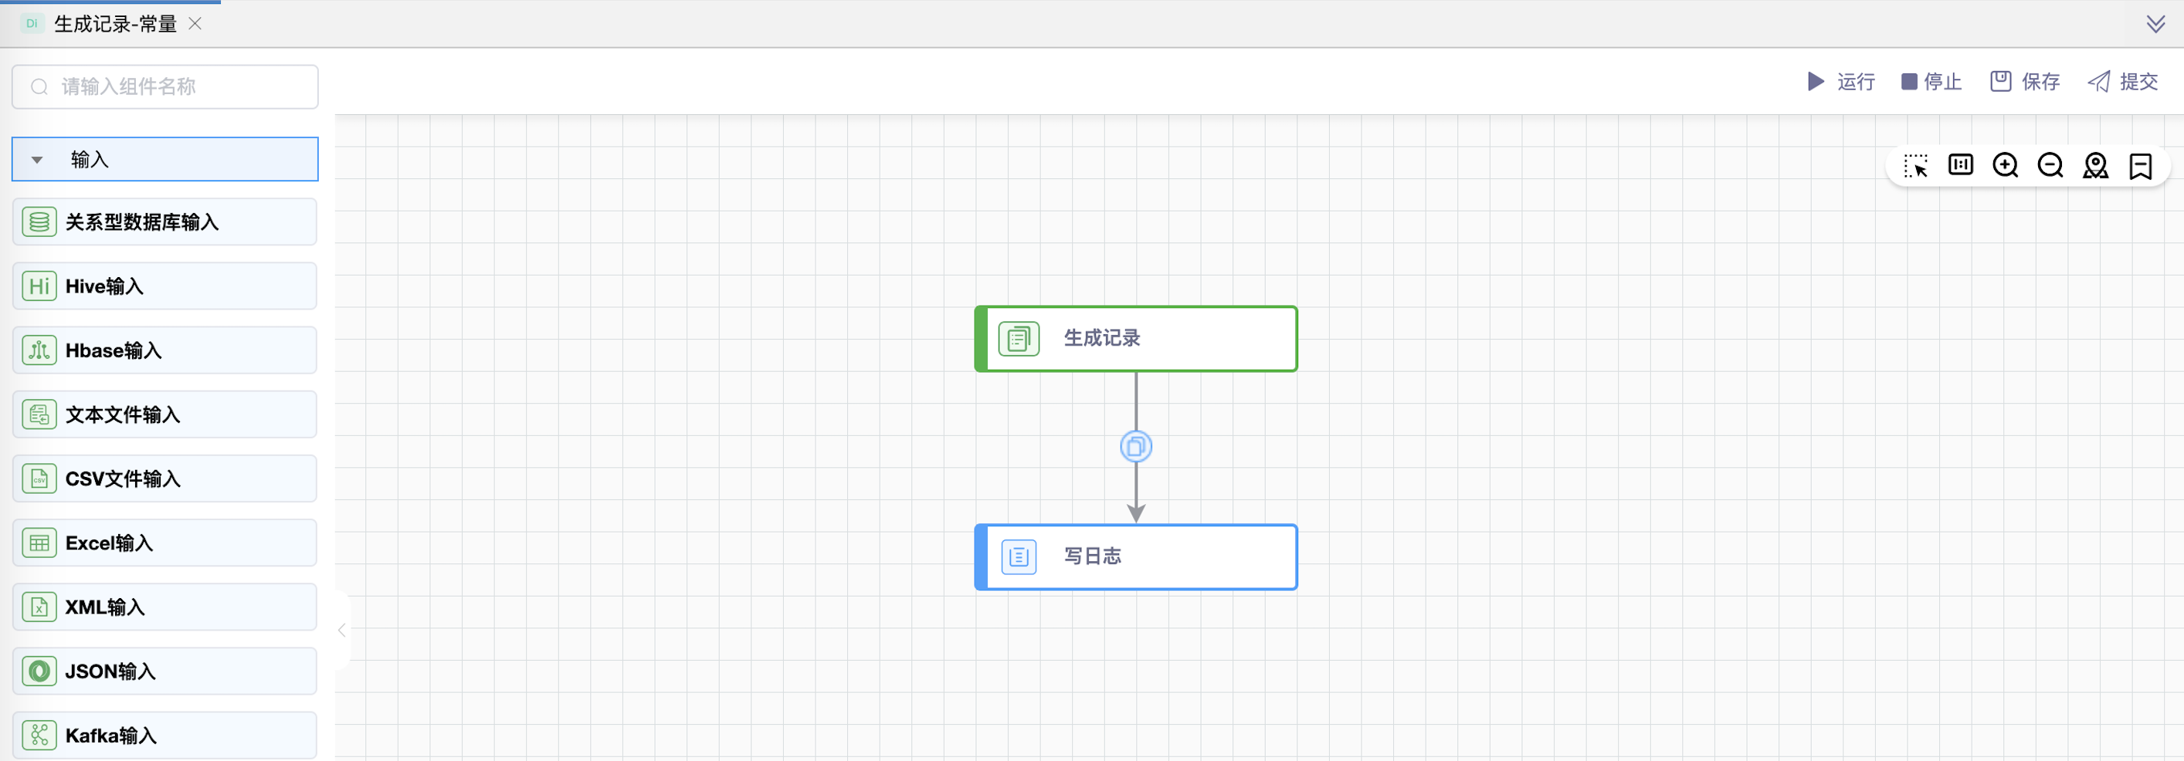
Task: Select the Kafka输入 component
Action: click(x=164, y=735)
